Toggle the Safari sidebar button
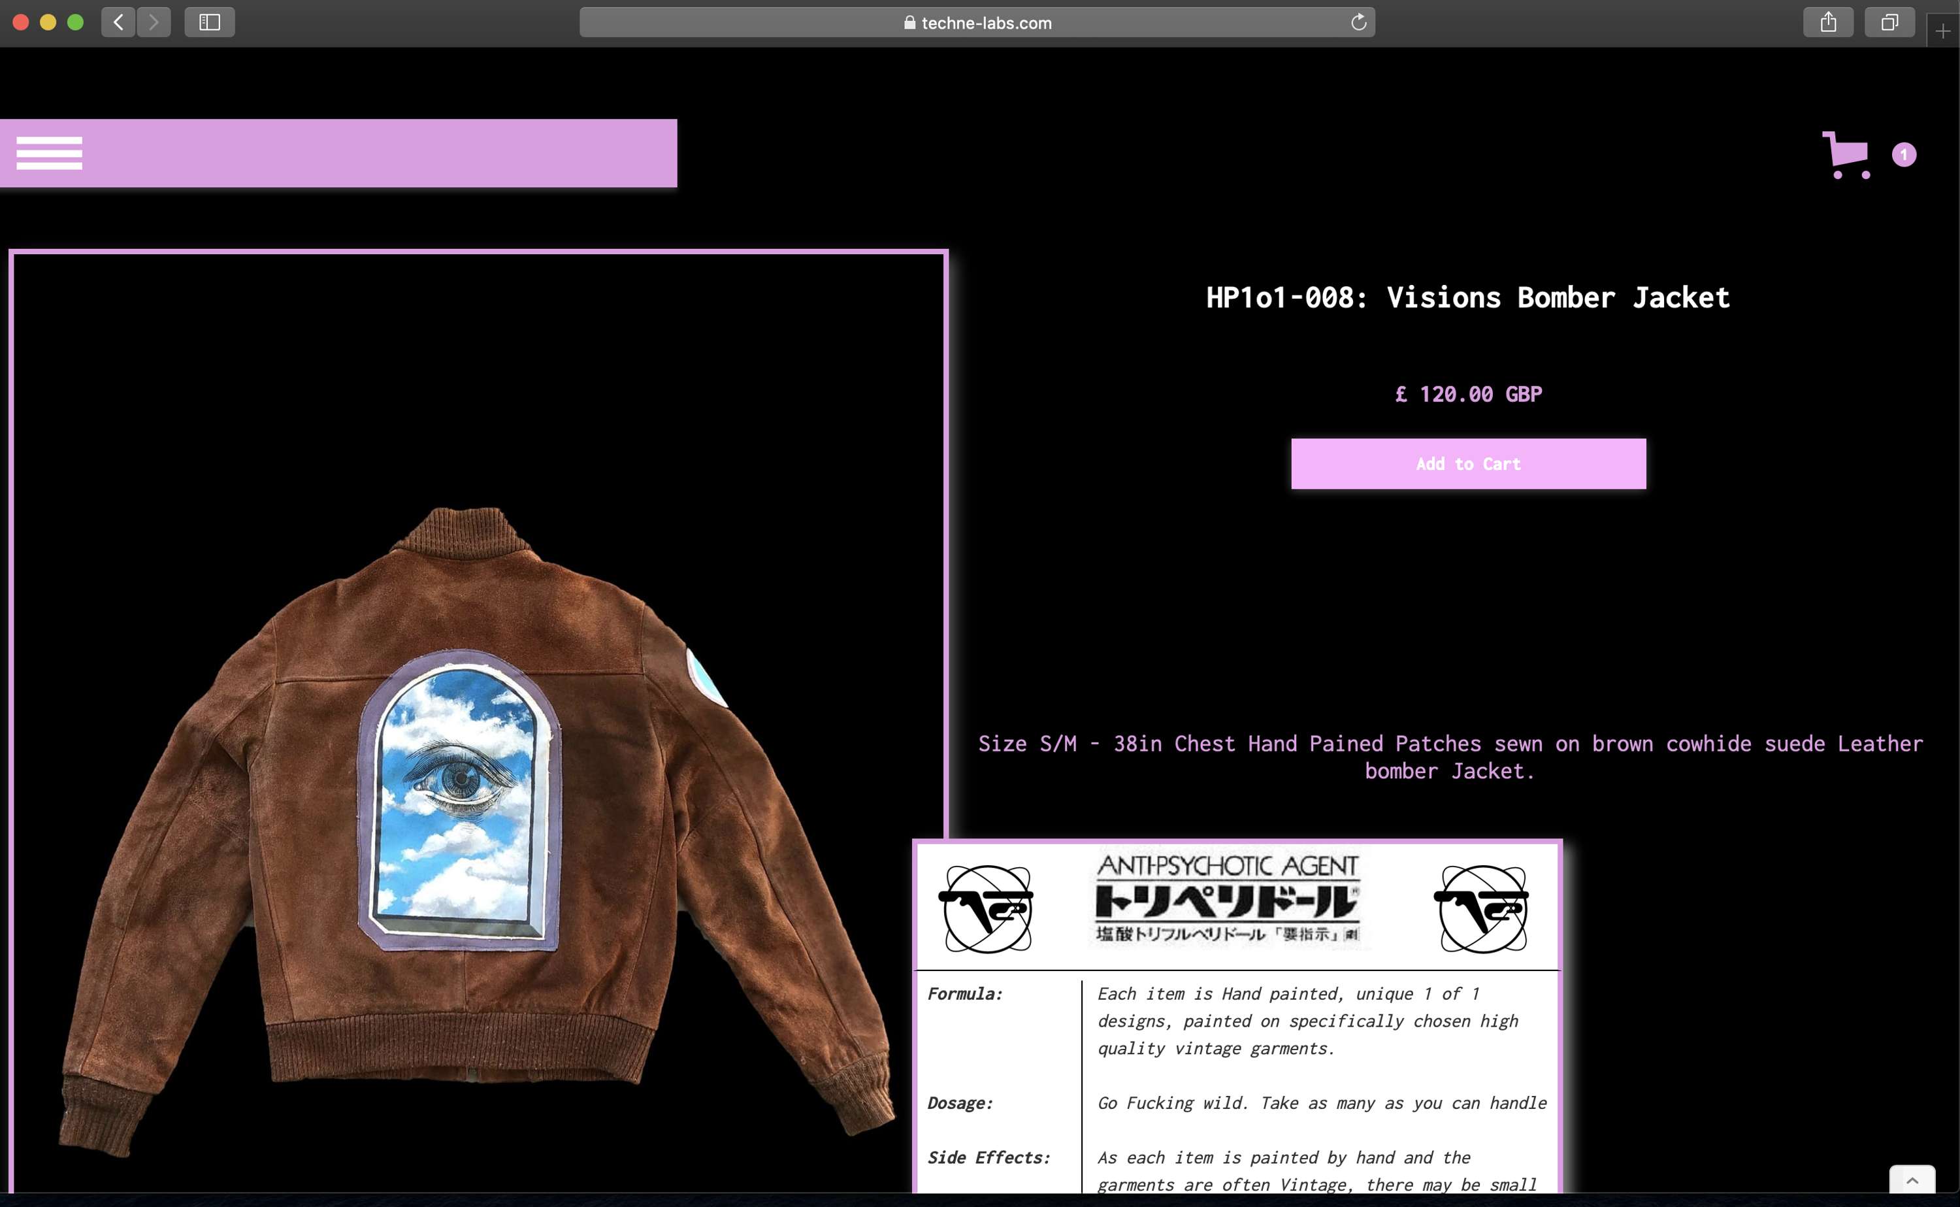This screenshot has height=1207, width=1960. pyautogui.click(x=210, y=22)
